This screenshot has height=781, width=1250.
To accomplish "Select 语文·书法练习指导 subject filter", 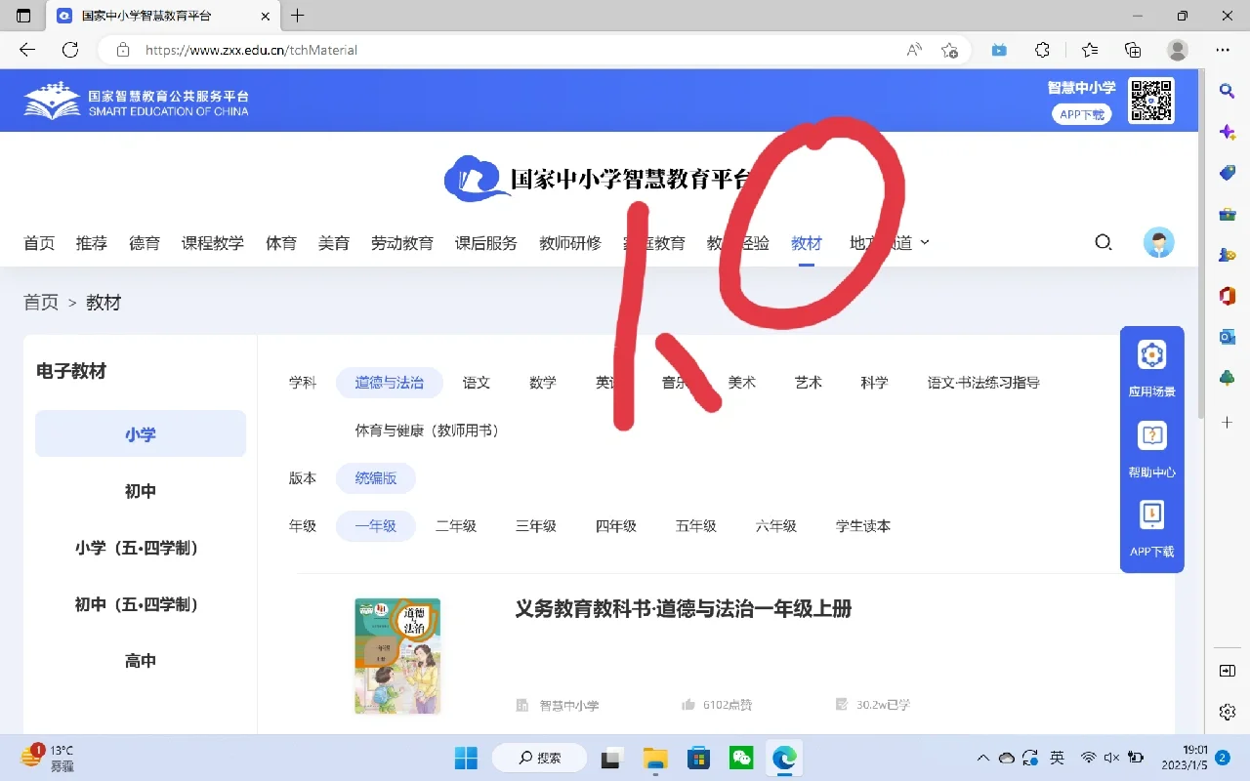I will [983, 383].
